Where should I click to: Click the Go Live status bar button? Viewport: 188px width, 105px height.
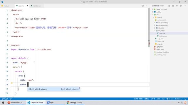click(170, 99)
